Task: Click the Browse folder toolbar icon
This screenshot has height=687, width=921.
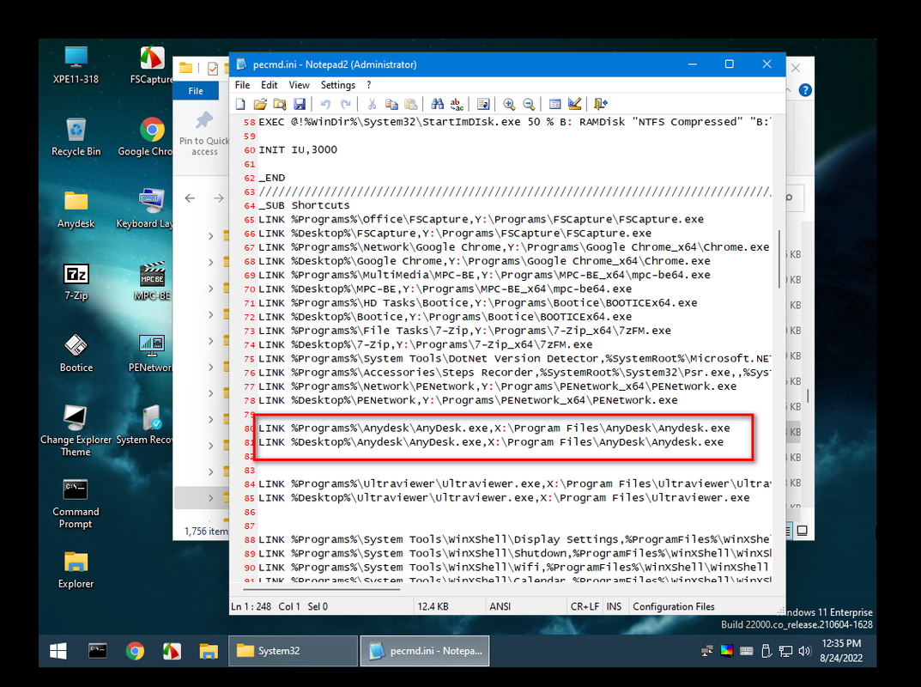Action: coord(280,104)
